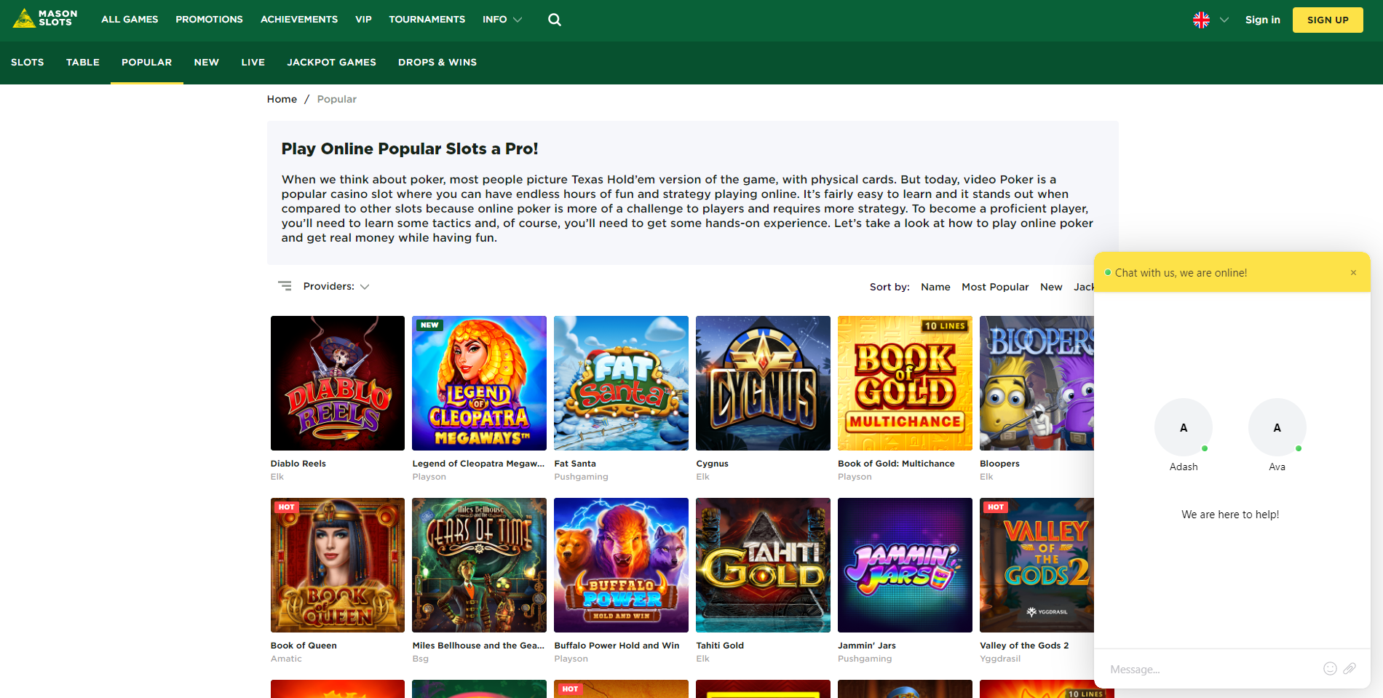Switch to the Slots tab
Image resolution: width=1383 pixels, height=698 pixels.
[x=28, y=63]
